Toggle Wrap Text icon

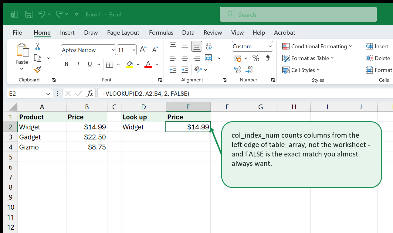point(209,46)
